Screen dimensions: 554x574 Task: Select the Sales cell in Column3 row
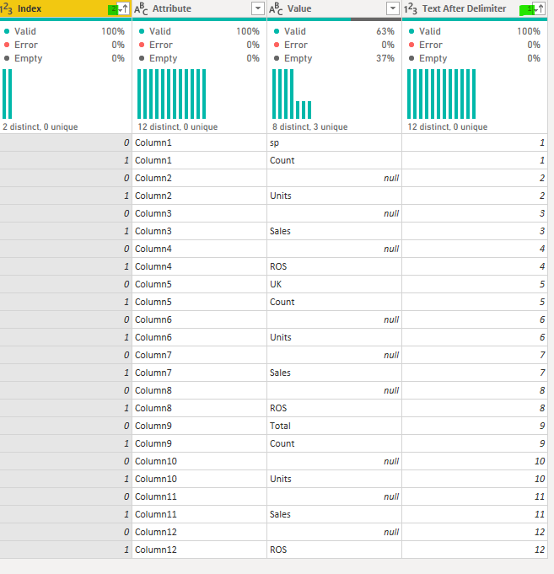(x=334, y=231)
